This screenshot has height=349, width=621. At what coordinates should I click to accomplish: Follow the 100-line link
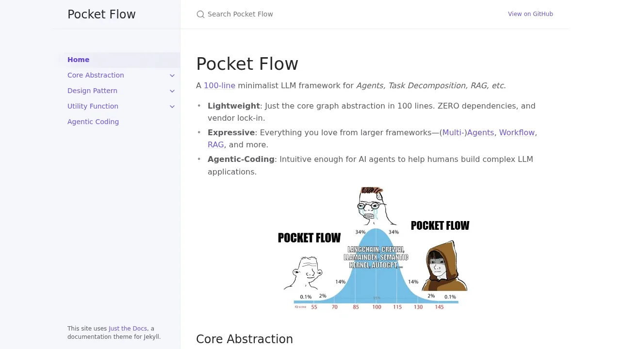click(x=219, y=85)
